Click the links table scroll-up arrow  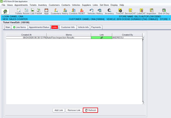tap(144, 38)
